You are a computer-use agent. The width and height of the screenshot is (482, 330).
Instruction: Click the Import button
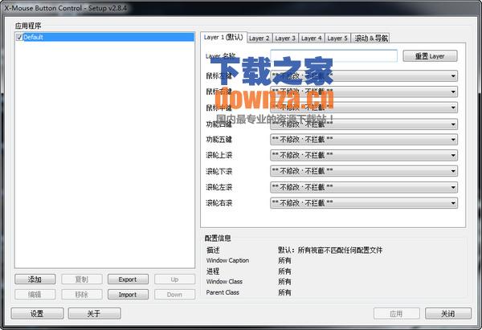[128, 295]
